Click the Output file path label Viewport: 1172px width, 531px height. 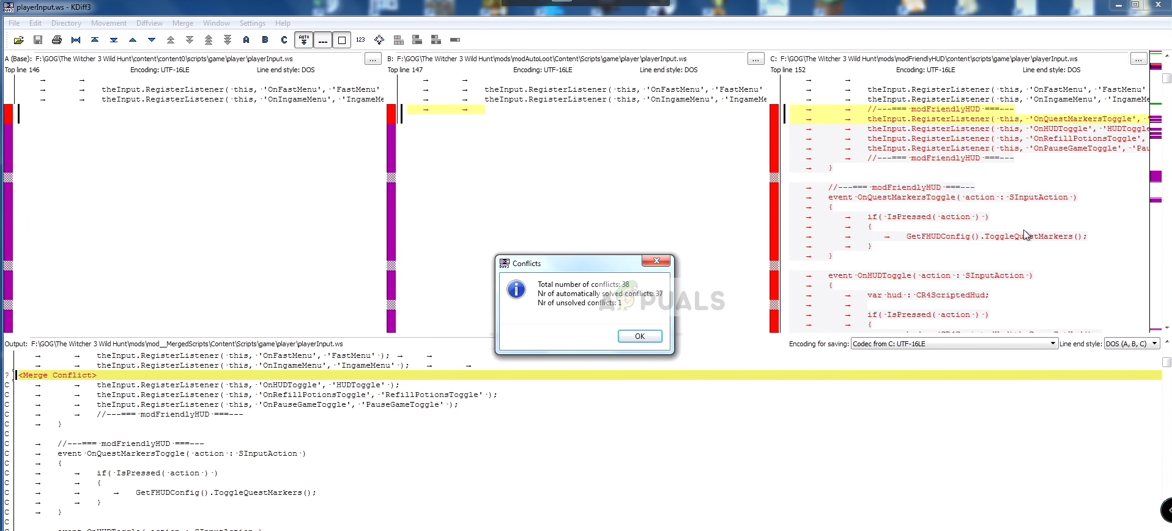174,344
